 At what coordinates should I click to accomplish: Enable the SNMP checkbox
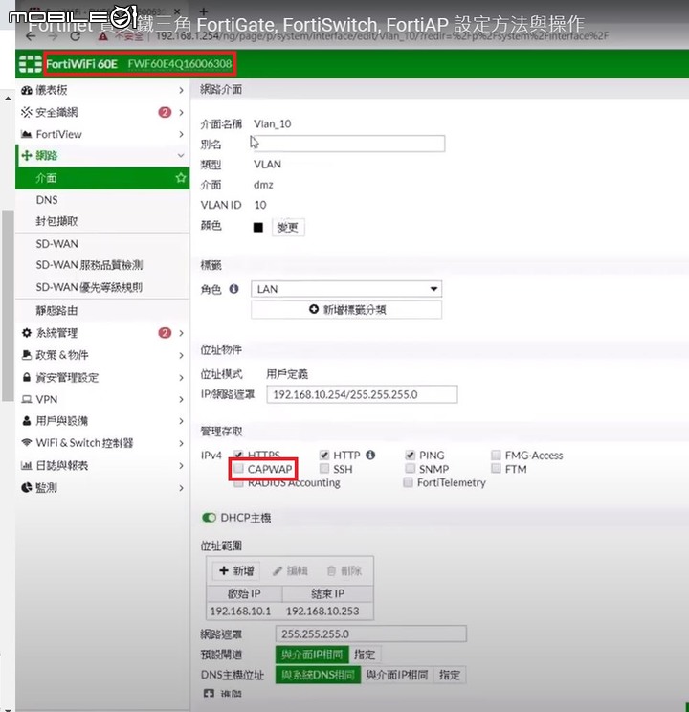(x=411, y=468)
